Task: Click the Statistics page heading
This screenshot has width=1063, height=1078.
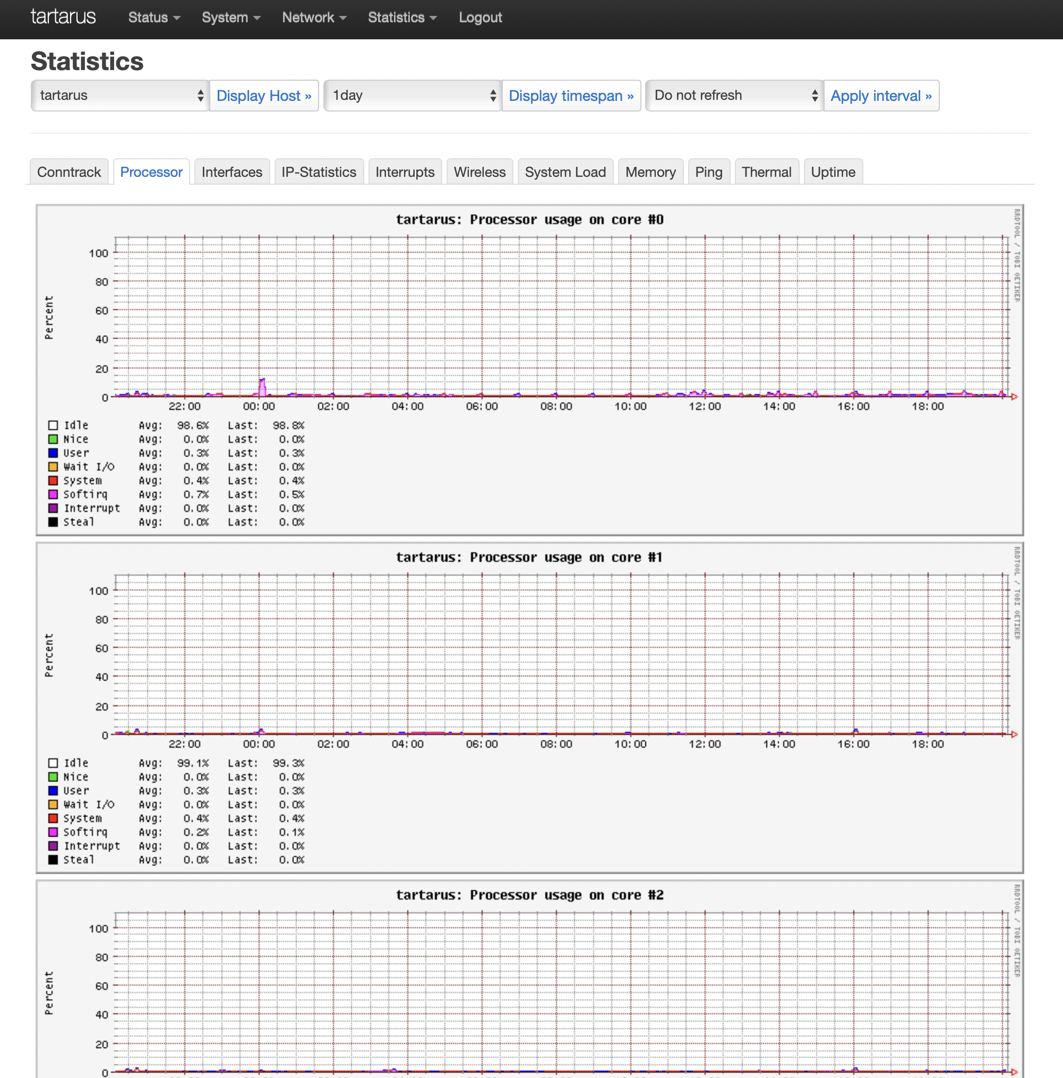Action: pyautogui.click(x=87, y=62)
